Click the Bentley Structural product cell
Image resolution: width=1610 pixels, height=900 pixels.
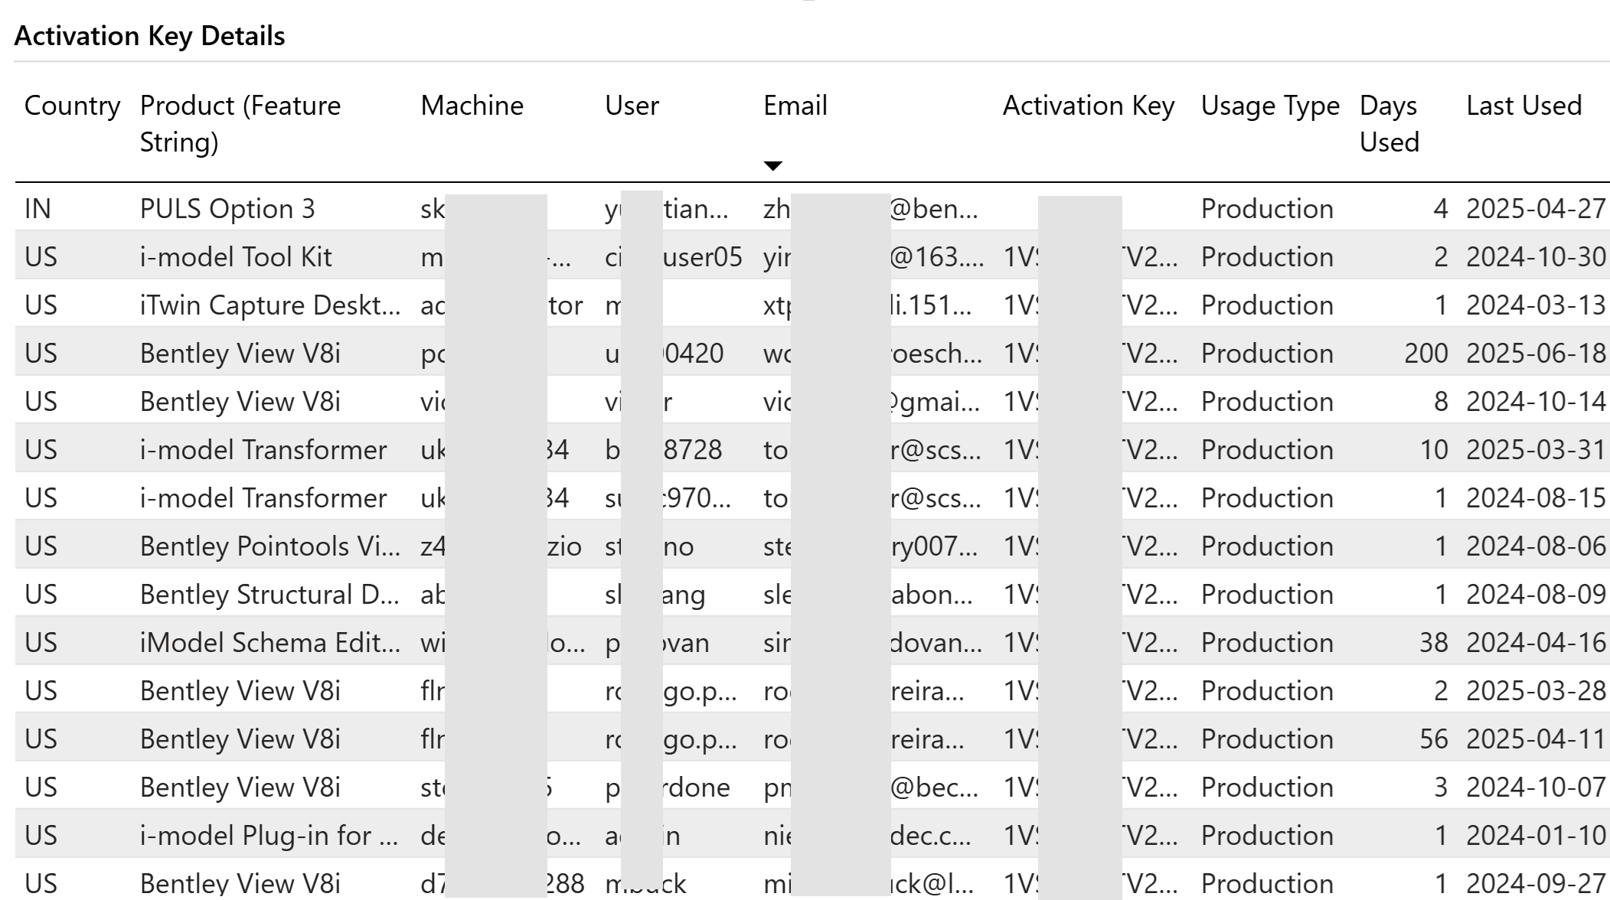pyautogui.click(x=269, y=595)
